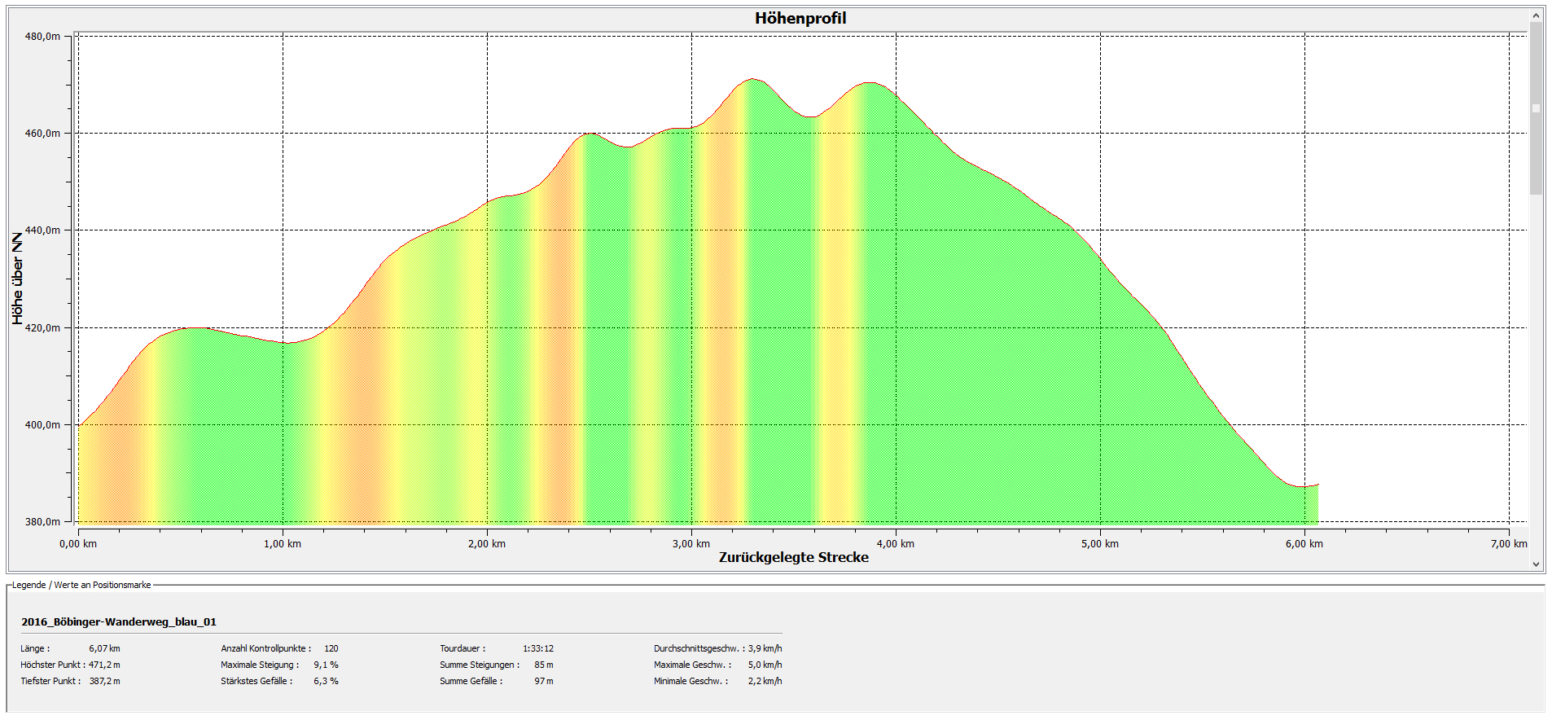The height and width of the screenshot is (720, 1552).
Task: Click the "460,0m" y-axis label
Action: (42, 134)
